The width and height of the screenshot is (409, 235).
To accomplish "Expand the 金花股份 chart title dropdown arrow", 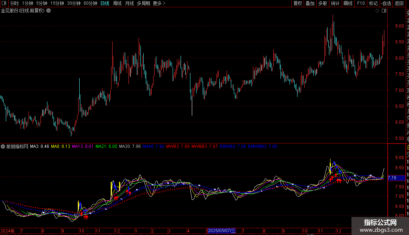I will 49,11.
